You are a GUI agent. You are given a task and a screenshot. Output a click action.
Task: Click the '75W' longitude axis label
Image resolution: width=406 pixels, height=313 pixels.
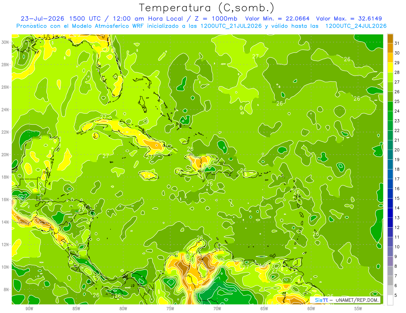coord(170,309)
